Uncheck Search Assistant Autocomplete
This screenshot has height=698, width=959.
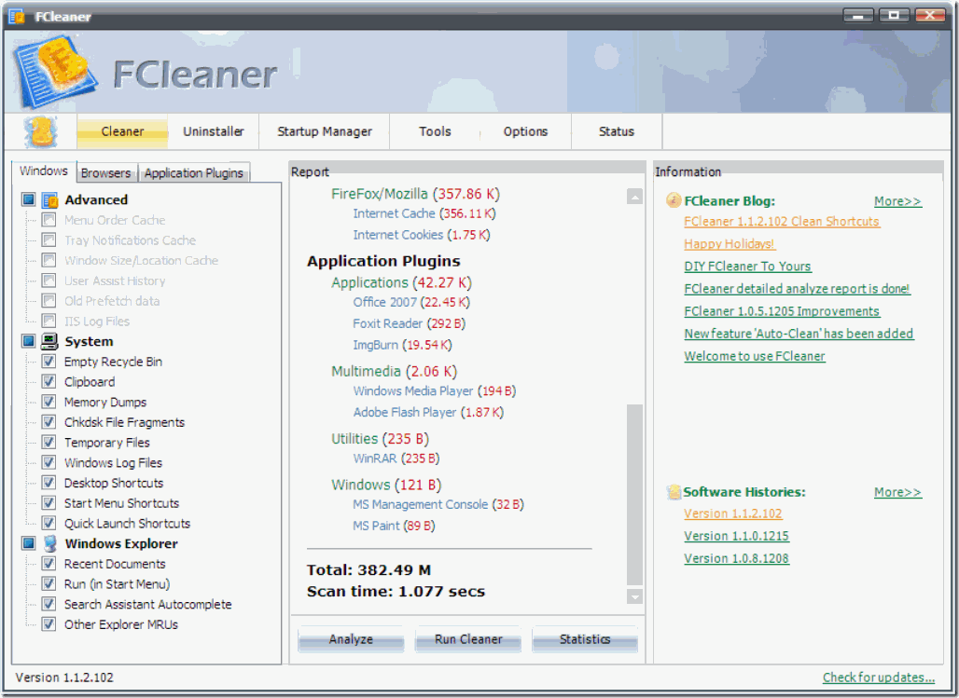coord(49,603)
